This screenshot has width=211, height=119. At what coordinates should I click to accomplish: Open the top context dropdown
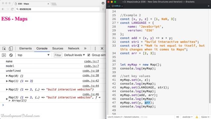click(34, 55)
